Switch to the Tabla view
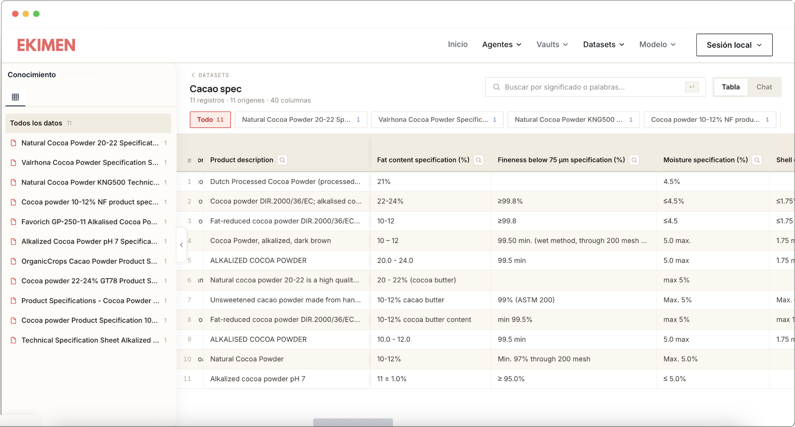 point(731,87)
